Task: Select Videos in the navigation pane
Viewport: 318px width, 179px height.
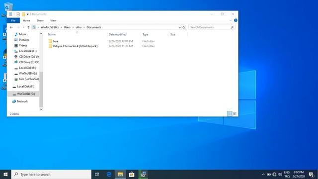Action: point(23,45)
